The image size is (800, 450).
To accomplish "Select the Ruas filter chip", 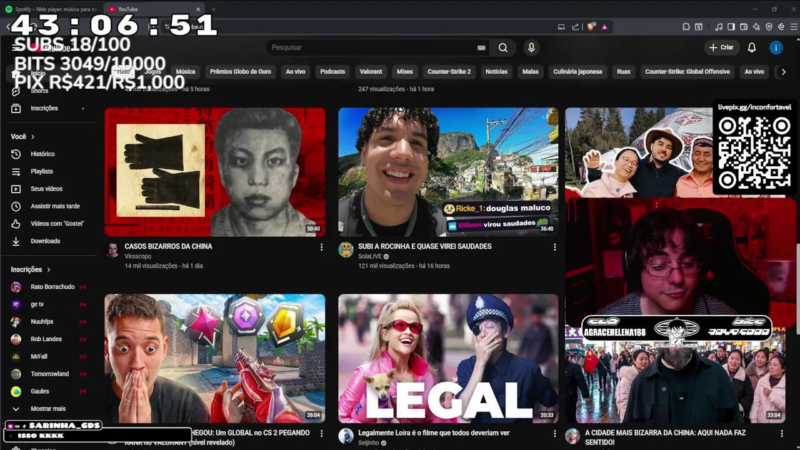I will [x=624, y=72].
